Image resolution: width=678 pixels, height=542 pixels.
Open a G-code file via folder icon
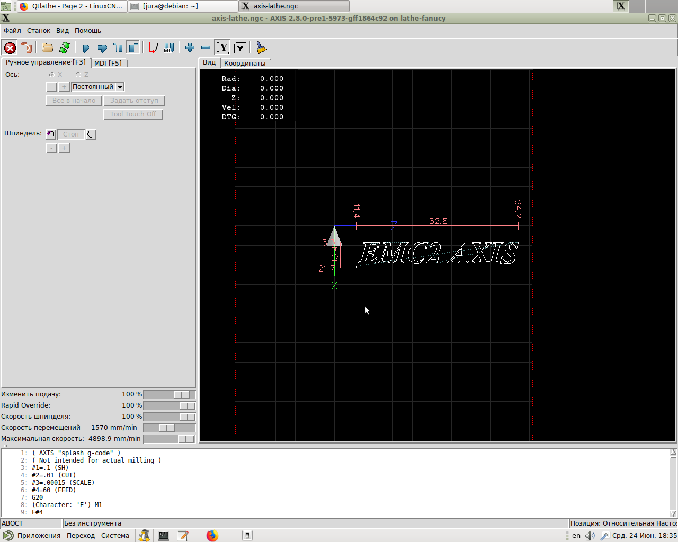click(x=48, y=48)
